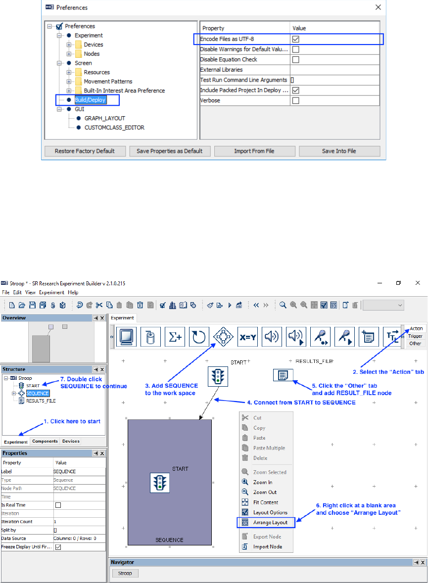Choose Arrange Layout from context menu
428x583 pixels.
coord(266,522)
